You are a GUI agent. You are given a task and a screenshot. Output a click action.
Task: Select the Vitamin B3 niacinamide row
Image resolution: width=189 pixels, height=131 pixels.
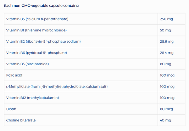(x=95, y=64)
